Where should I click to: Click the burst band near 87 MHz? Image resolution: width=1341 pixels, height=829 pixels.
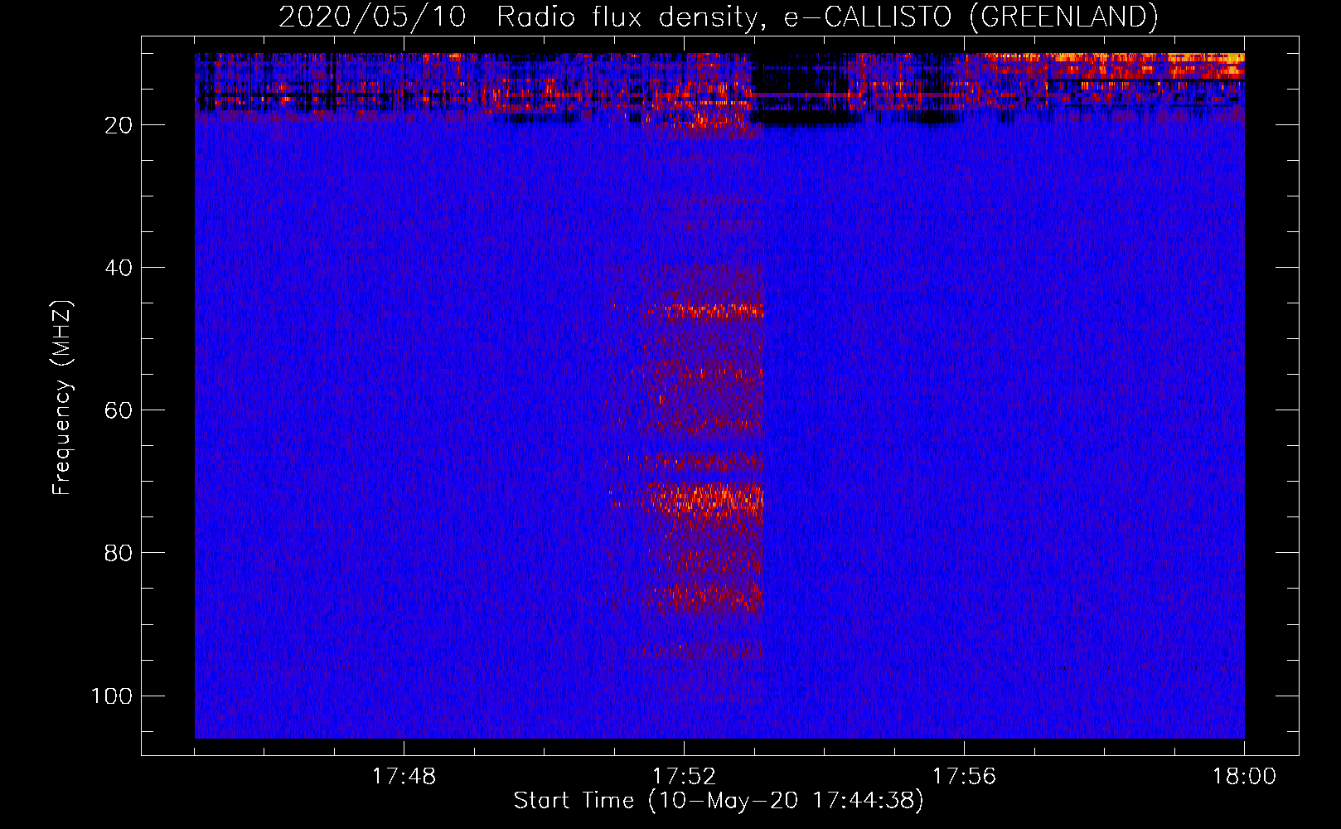point(704,597)
